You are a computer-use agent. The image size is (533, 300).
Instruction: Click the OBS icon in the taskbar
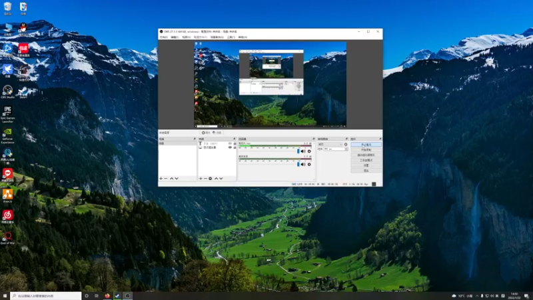(x=127, y=296)
